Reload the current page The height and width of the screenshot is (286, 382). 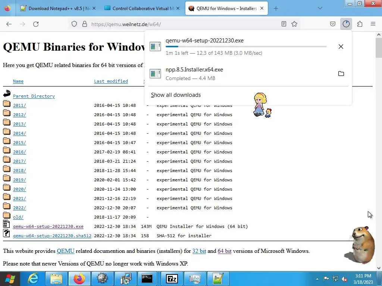tap(36, 24)
